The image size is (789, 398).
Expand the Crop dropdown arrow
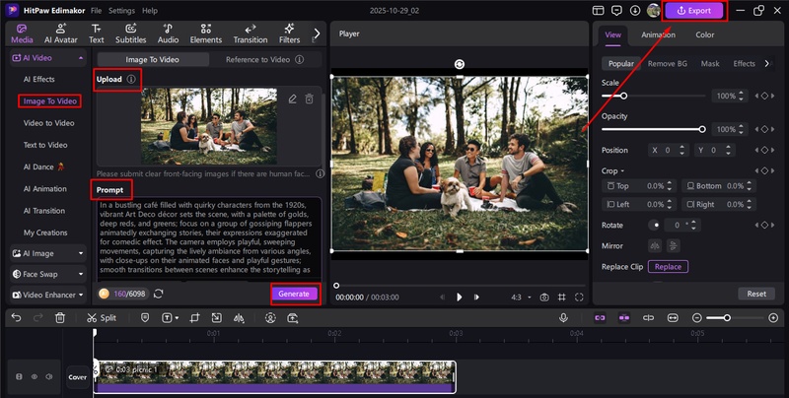point(622,171)
